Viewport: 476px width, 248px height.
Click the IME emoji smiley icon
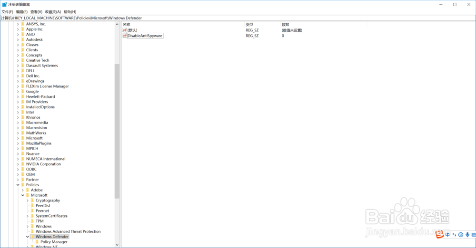click(461, 235)
